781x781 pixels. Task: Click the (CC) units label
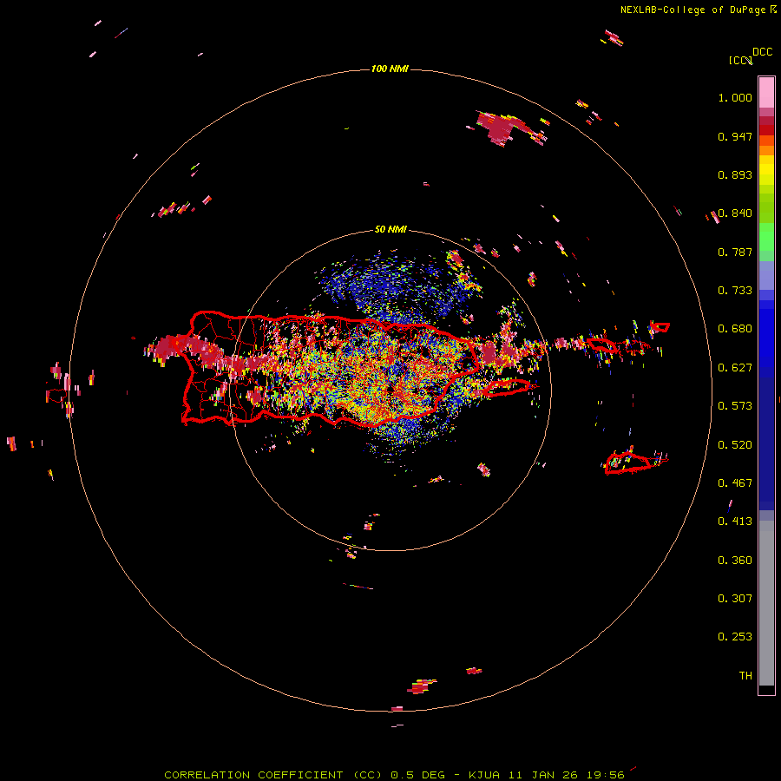740,61
